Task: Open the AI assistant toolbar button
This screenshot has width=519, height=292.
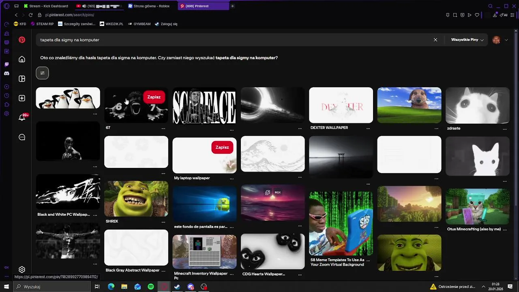Action: 504,15
